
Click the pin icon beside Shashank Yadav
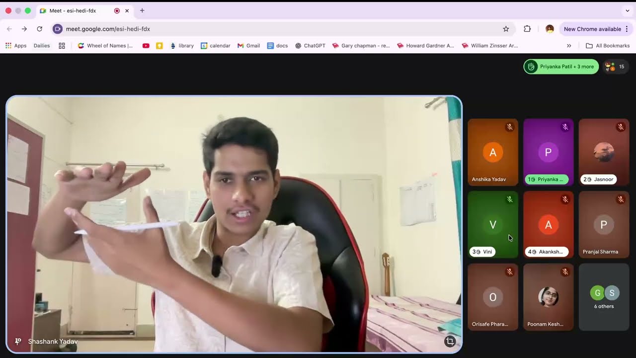coord(18,341)
